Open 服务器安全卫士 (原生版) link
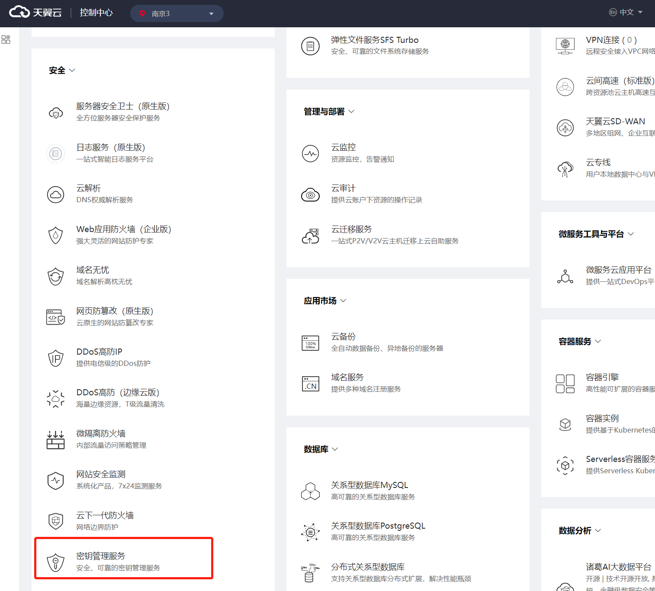The width and height of the screenshot is (655, 591). [x=123, y=107]
